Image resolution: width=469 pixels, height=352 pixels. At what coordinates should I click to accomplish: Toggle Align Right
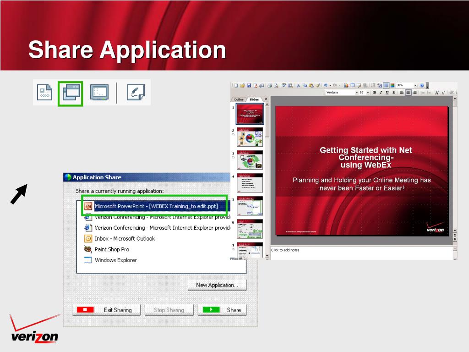point(414,93)
